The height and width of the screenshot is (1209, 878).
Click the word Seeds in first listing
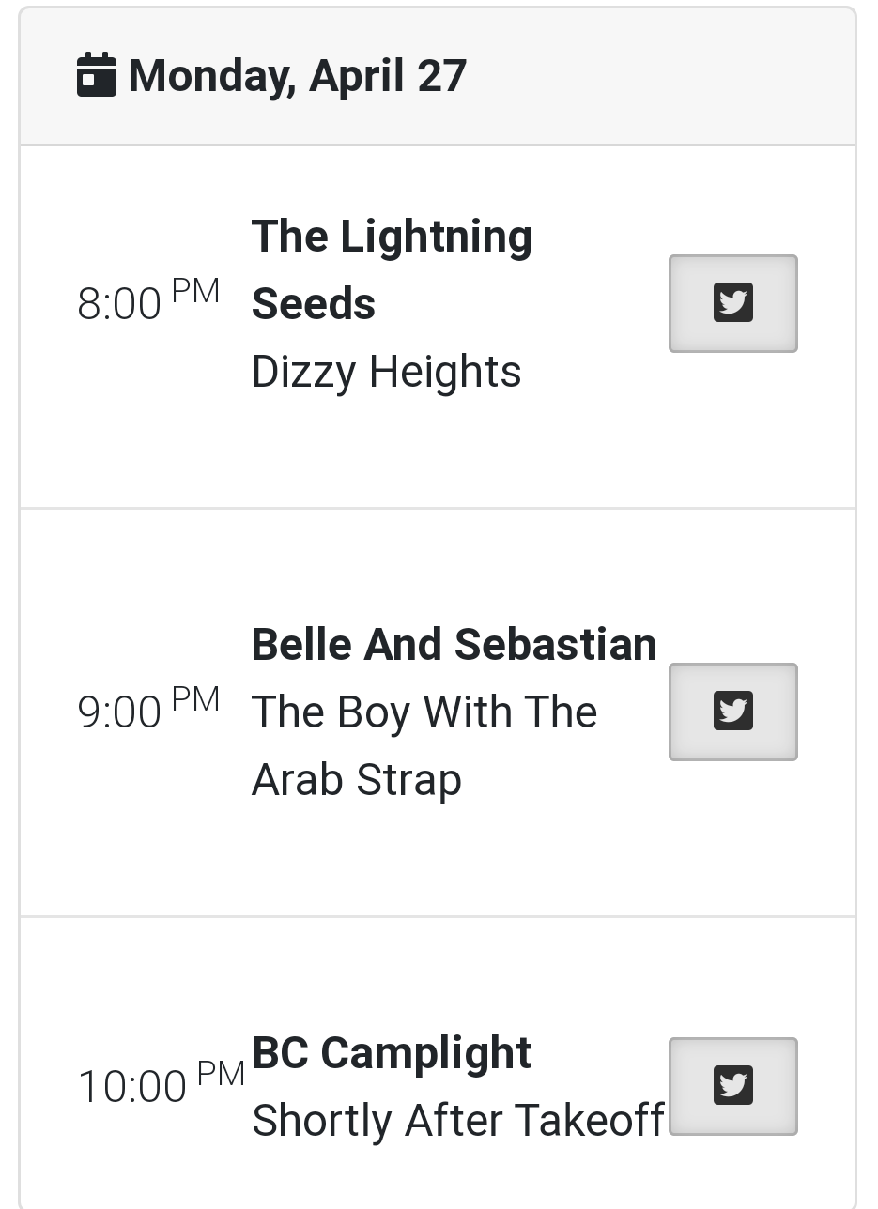314,304
